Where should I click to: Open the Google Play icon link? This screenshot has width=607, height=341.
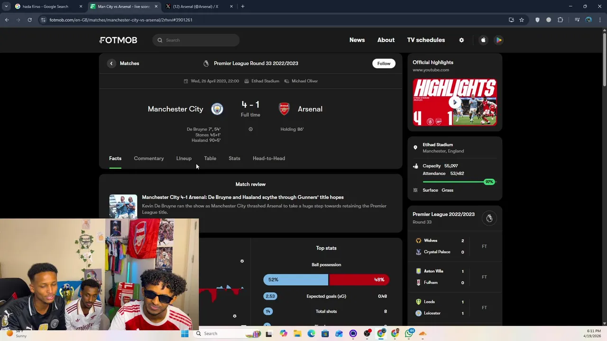[499, 40]
